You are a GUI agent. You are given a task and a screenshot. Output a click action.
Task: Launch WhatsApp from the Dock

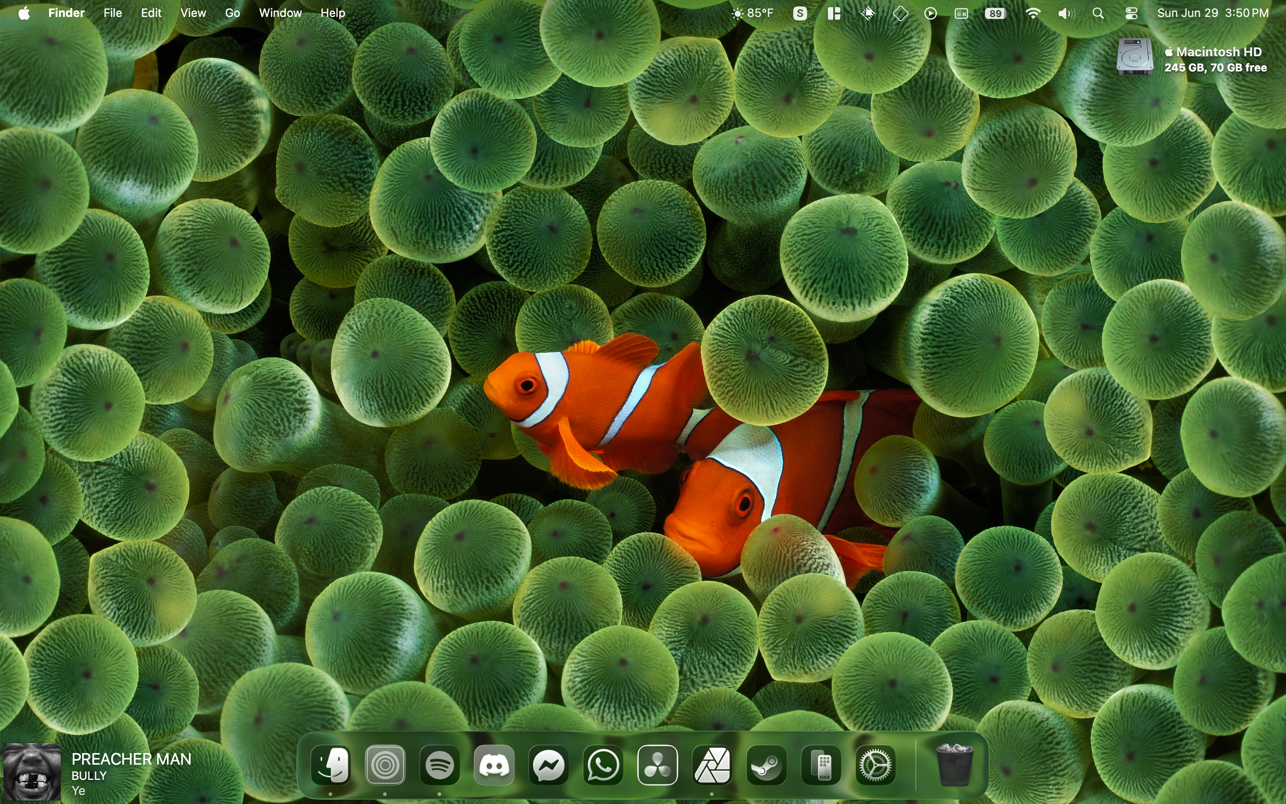click(603, 765)
